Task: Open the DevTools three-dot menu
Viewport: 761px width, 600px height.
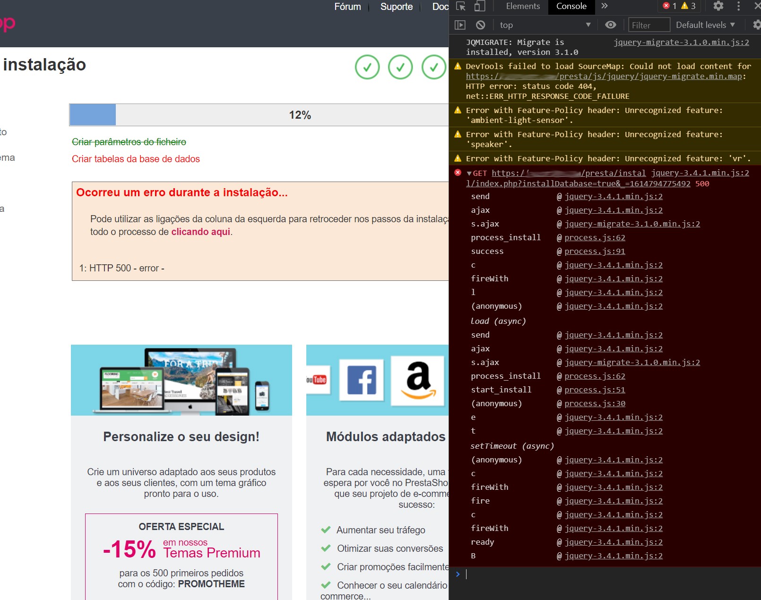Action: pos(738,6)
